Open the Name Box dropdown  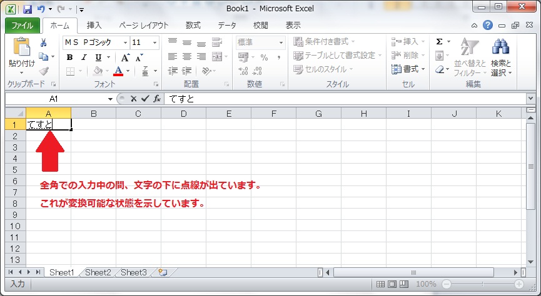coord(110,99)
